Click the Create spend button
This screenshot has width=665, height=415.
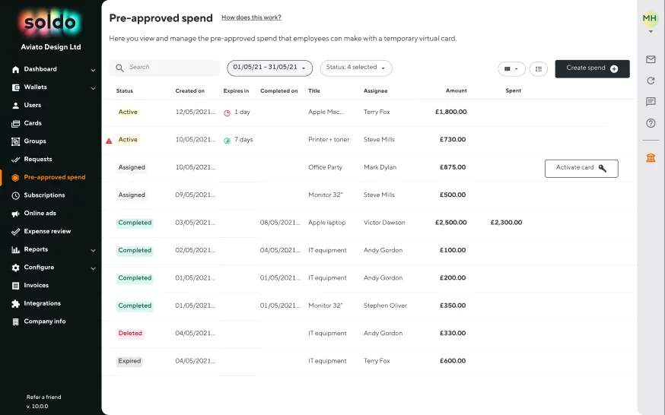tap(592, 68)
